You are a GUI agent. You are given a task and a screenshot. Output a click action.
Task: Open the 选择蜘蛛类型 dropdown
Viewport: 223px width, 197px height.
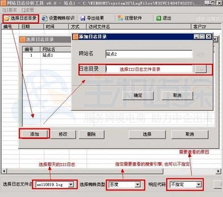(x=138, y=184)
